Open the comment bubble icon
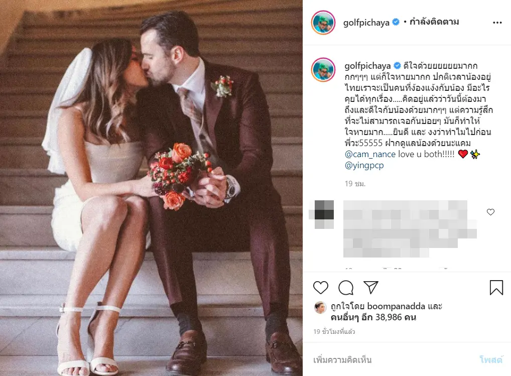The width and height of the screenshot is (511, 376). tap(346, 288)
